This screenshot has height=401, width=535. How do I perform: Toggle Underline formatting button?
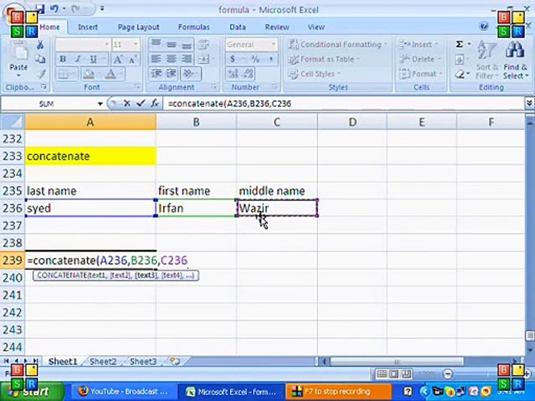93,59
